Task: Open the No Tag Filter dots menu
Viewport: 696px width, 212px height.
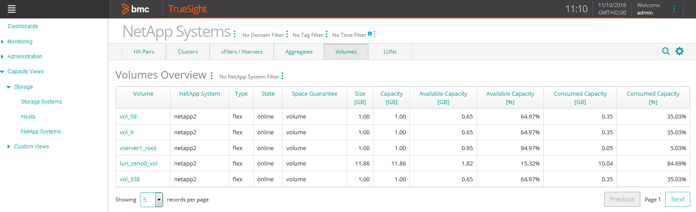Action: [x=326, y=34]
